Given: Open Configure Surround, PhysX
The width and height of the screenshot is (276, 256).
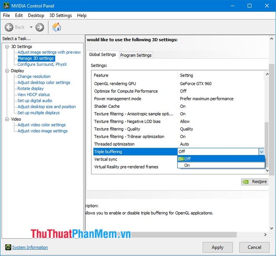Looking at the screenshot, I should pyautogui.click(x=42, y=64).
